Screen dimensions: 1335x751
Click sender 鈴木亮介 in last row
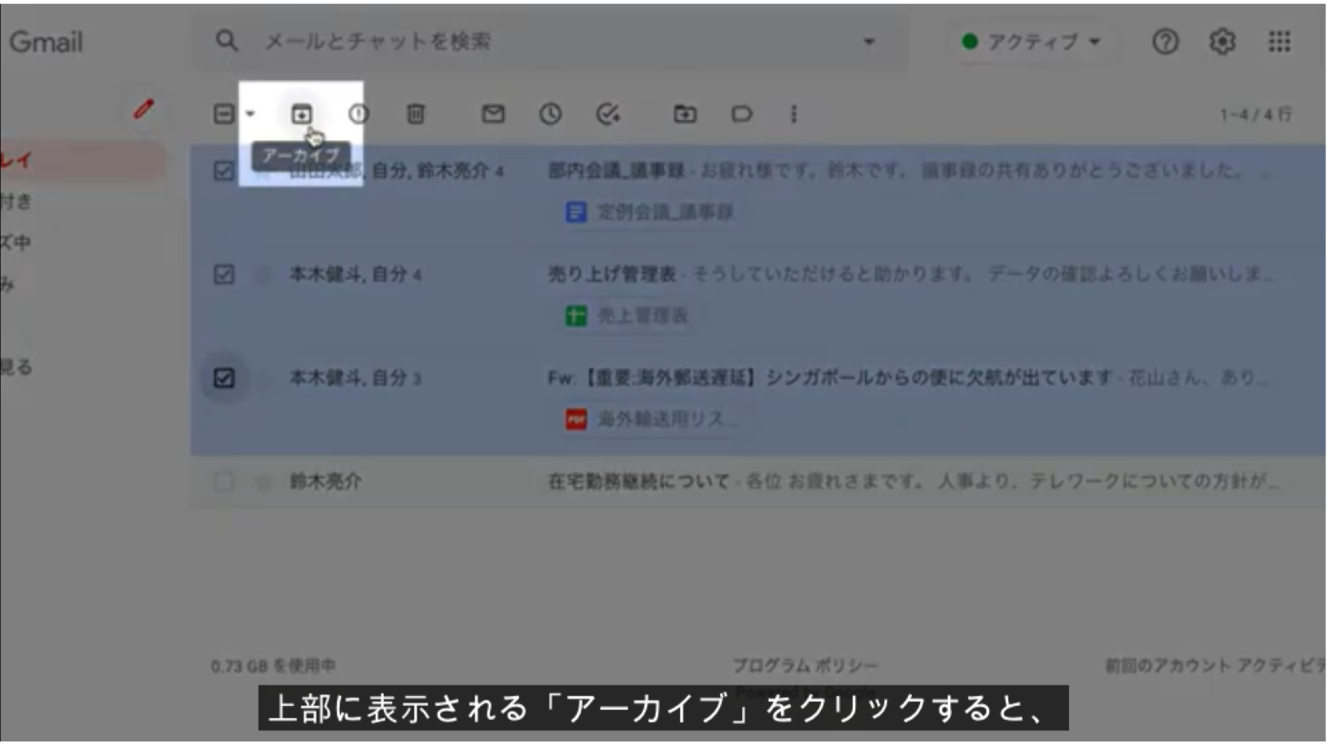(x=325, y=482)
